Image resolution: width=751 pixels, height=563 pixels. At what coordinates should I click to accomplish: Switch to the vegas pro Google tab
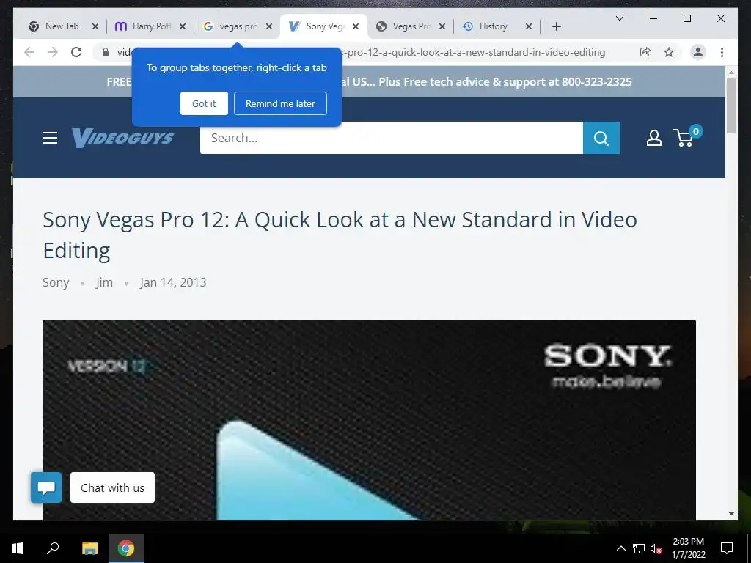238,26
